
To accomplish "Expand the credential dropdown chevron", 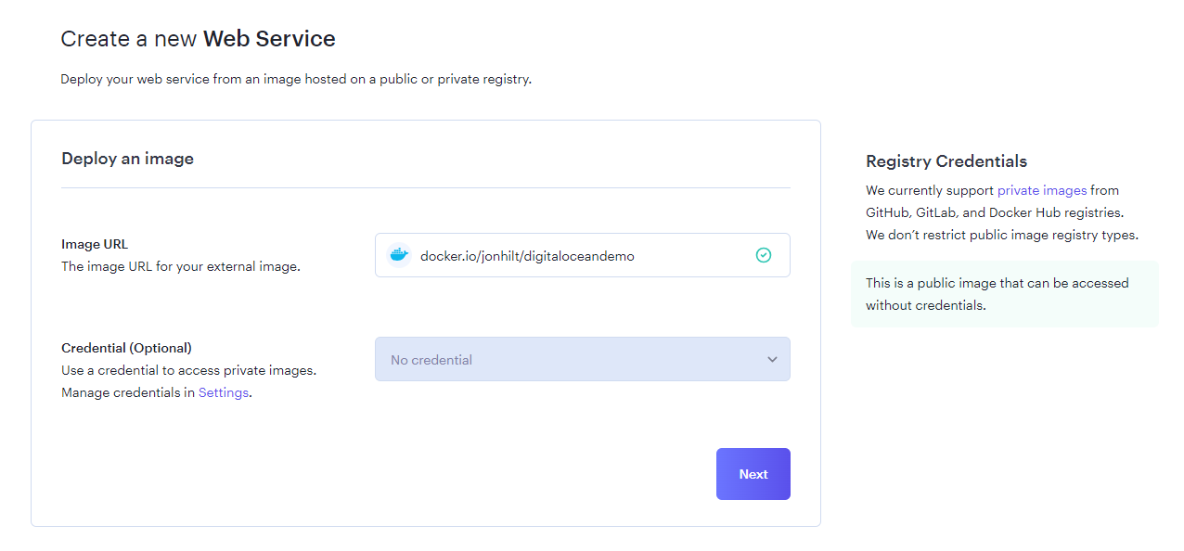I will [772, 360].
